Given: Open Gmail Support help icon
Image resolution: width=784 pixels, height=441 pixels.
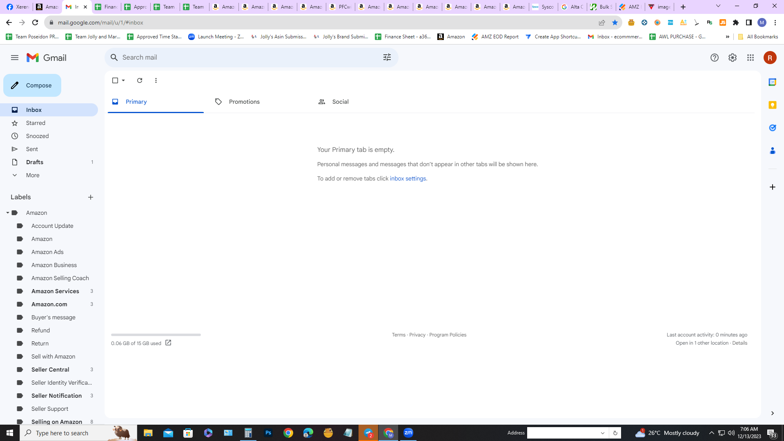Looking at the screenshot, I should tap(714, 58).
